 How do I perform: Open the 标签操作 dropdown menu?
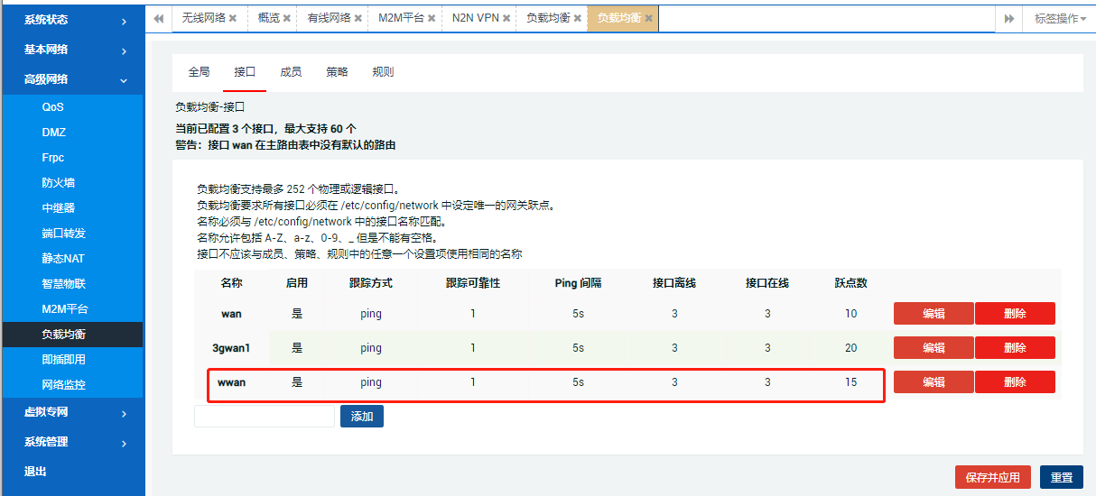click(x=1060, y=18)
